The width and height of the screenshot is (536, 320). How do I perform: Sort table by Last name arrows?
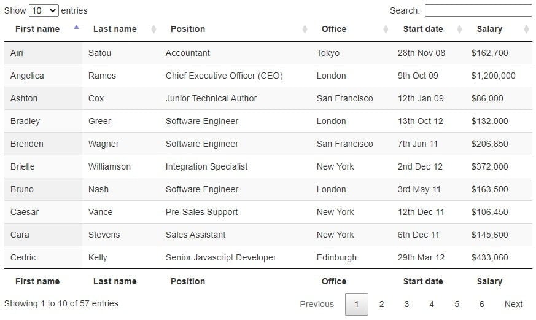point(154,29)
